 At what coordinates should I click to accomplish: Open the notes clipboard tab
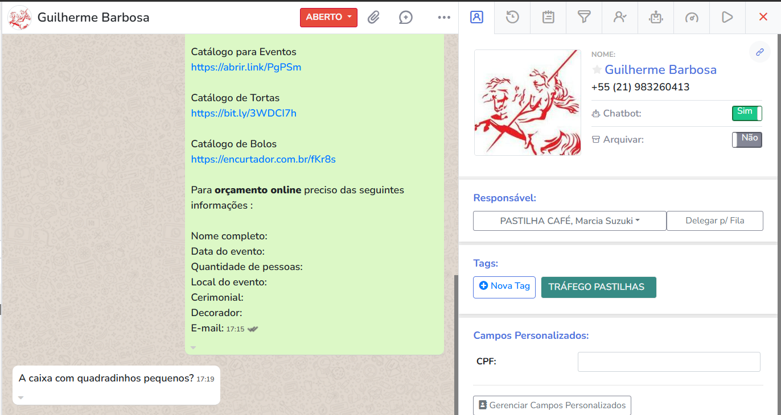click(548, 17)
